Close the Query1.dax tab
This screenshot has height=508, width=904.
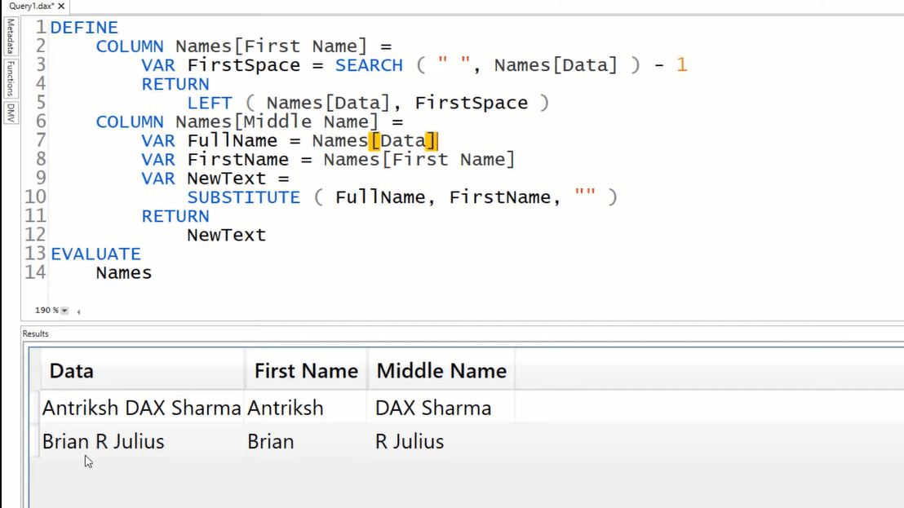coord(61,6)
